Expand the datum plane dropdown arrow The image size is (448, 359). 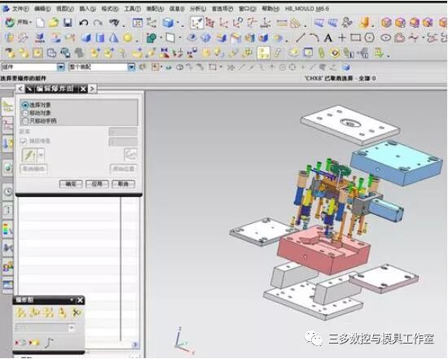pyautogui.click(x=180, y=37)
